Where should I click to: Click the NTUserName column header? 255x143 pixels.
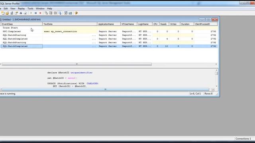click(129, 24)
